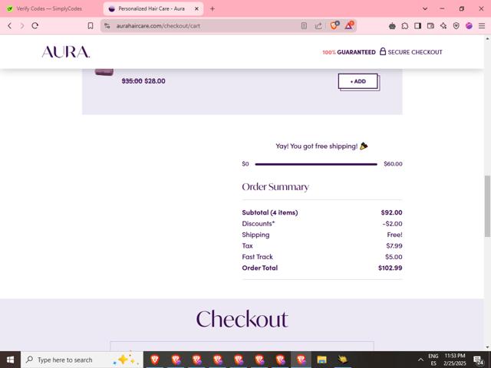
Task: Open the notification center icon
Action: [x=478, y=360]
